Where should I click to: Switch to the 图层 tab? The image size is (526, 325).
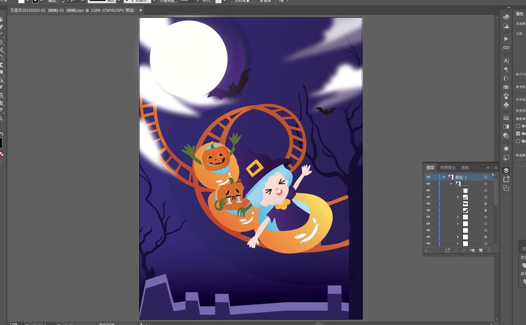pos(430,167)
